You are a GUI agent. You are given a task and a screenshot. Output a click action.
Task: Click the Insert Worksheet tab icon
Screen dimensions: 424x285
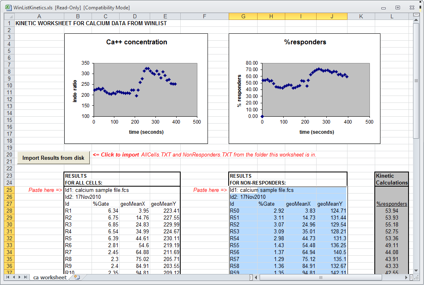pyautogui.click(x=76, y=277)
